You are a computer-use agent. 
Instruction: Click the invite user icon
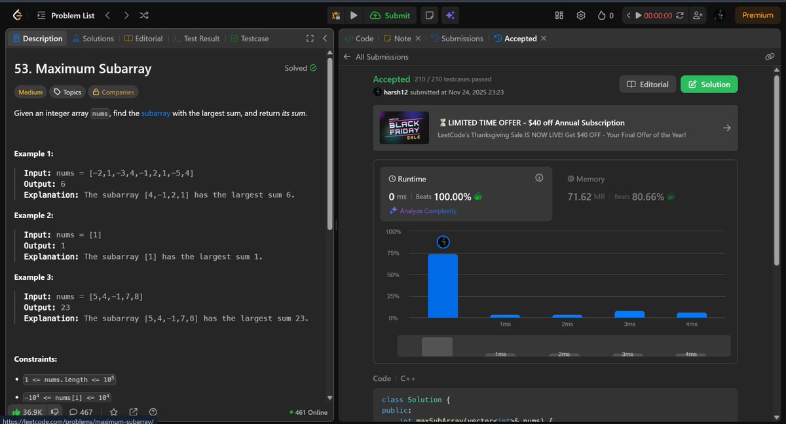point(698,15)
